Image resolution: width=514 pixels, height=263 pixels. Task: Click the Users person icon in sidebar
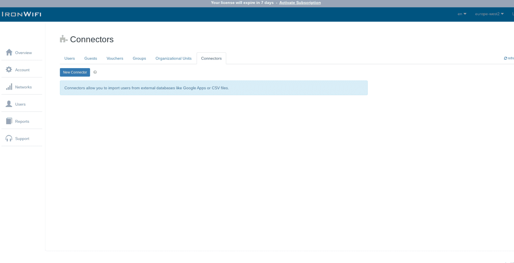[9, 104]
